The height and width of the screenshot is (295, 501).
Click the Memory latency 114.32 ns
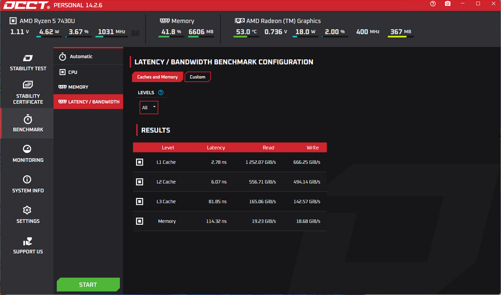tap(217, 221)
